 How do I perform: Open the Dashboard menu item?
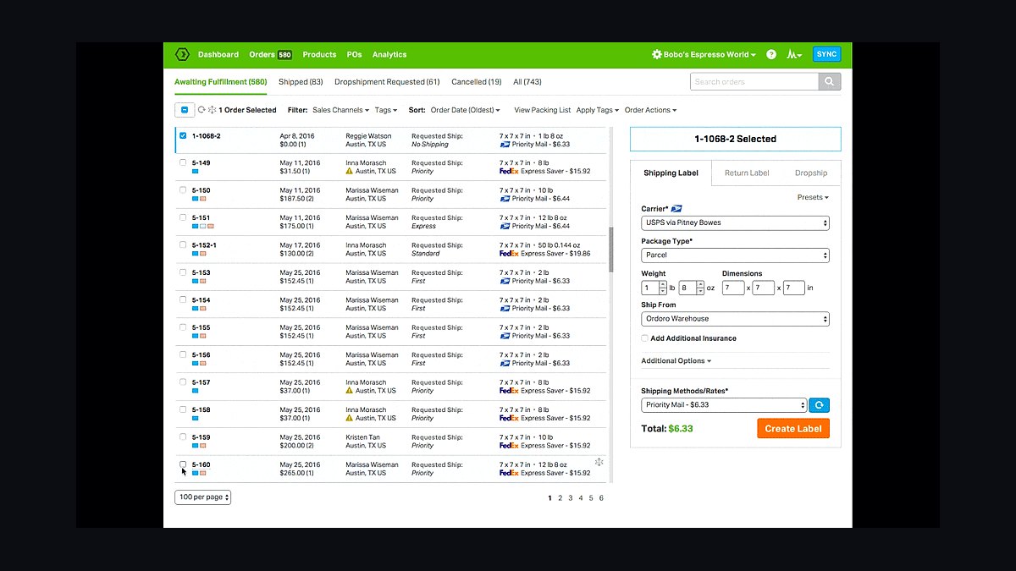pos(218,54)
